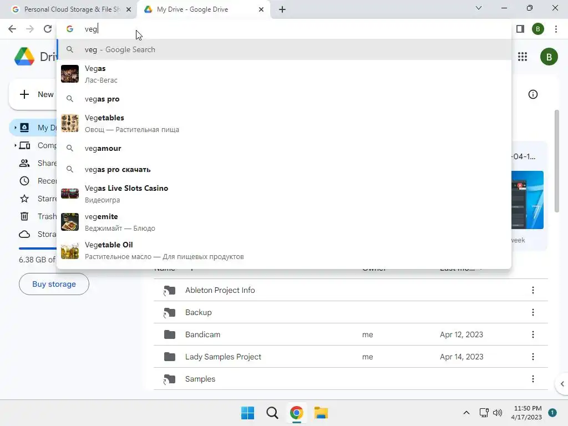Click the vegemite suggestion thumbnail image

(x=70, y=222)
